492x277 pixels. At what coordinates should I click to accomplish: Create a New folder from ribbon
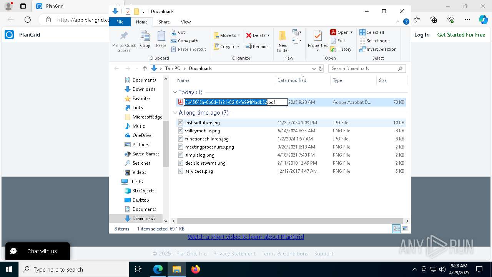[x=283, y=41]
